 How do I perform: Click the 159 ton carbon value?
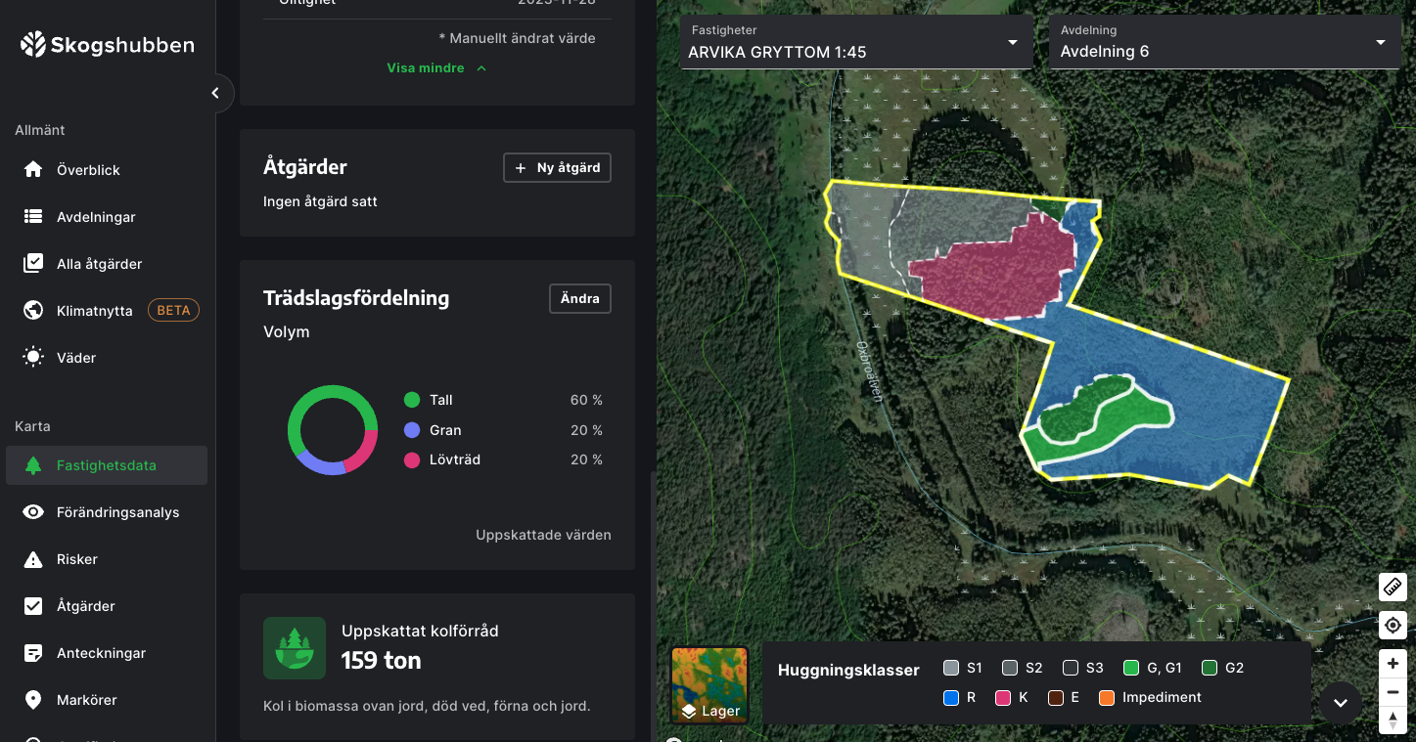(x=381, y=661)
